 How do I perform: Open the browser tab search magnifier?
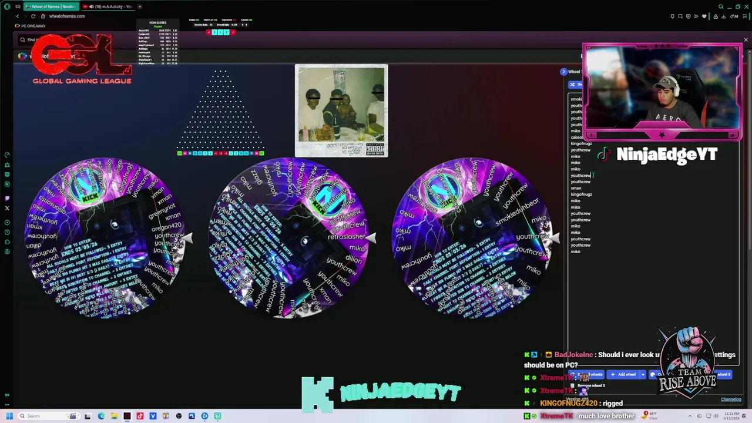pyautogui.click(x=721, y=6)
